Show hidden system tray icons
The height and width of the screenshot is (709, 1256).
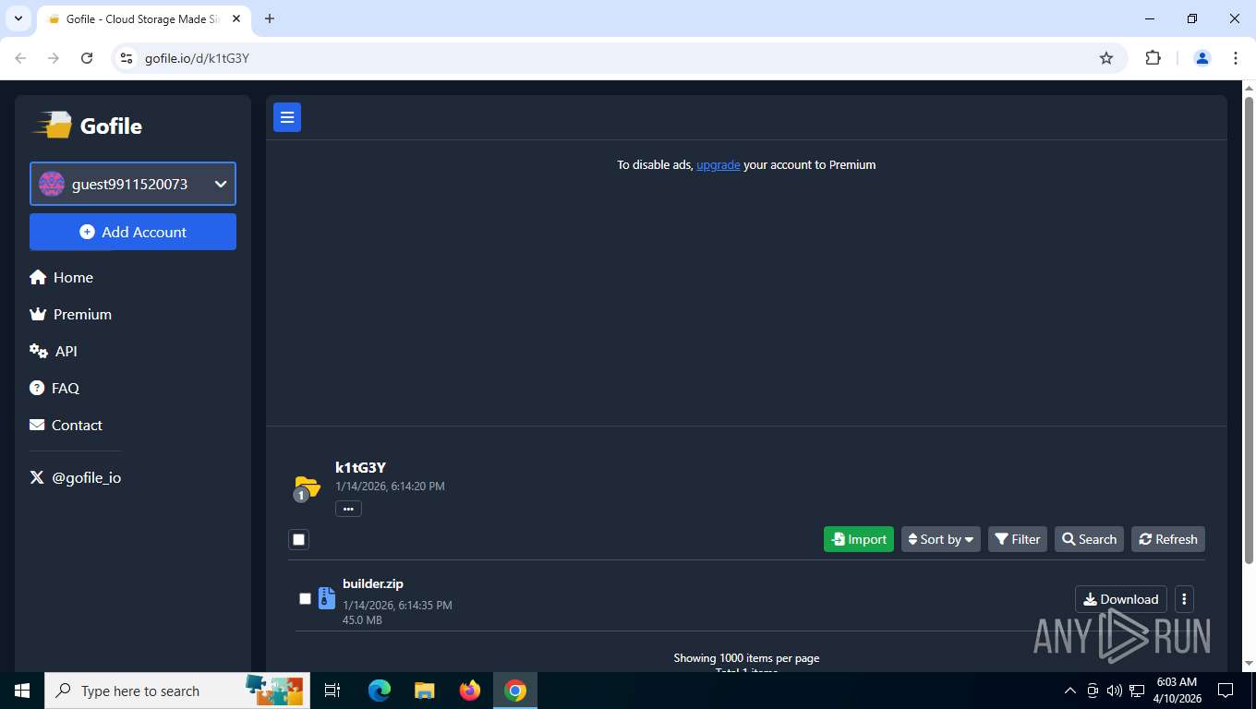tap(1070, 691)
